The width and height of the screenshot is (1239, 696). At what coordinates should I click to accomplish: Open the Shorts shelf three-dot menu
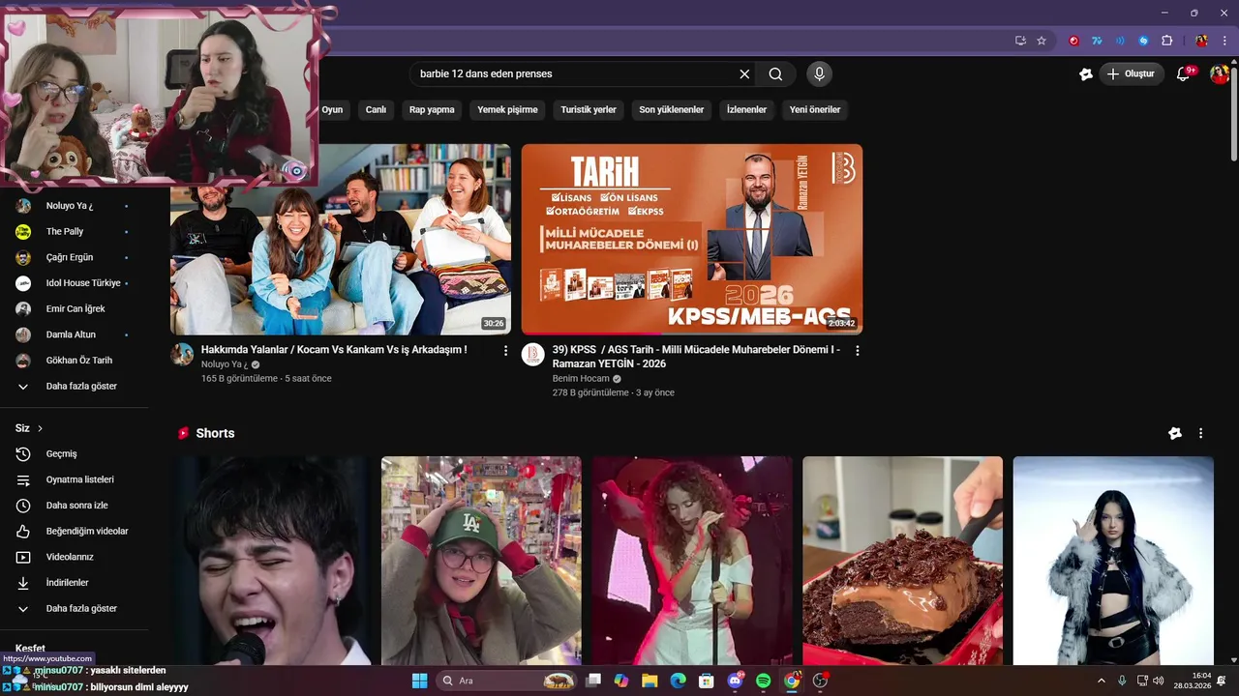1200,433
